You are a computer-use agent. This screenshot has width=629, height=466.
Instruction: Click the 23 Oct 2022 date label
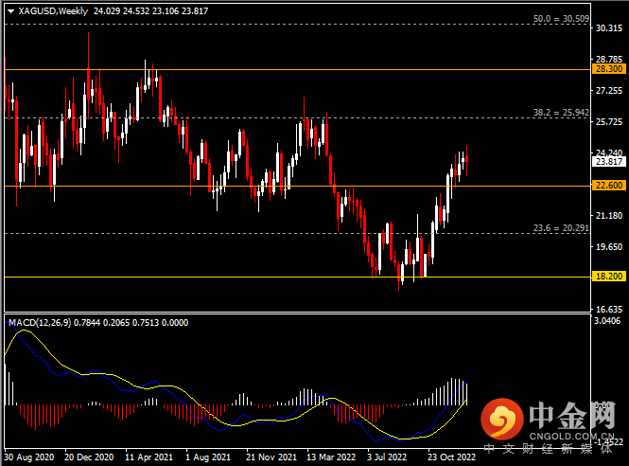(452, 456)
